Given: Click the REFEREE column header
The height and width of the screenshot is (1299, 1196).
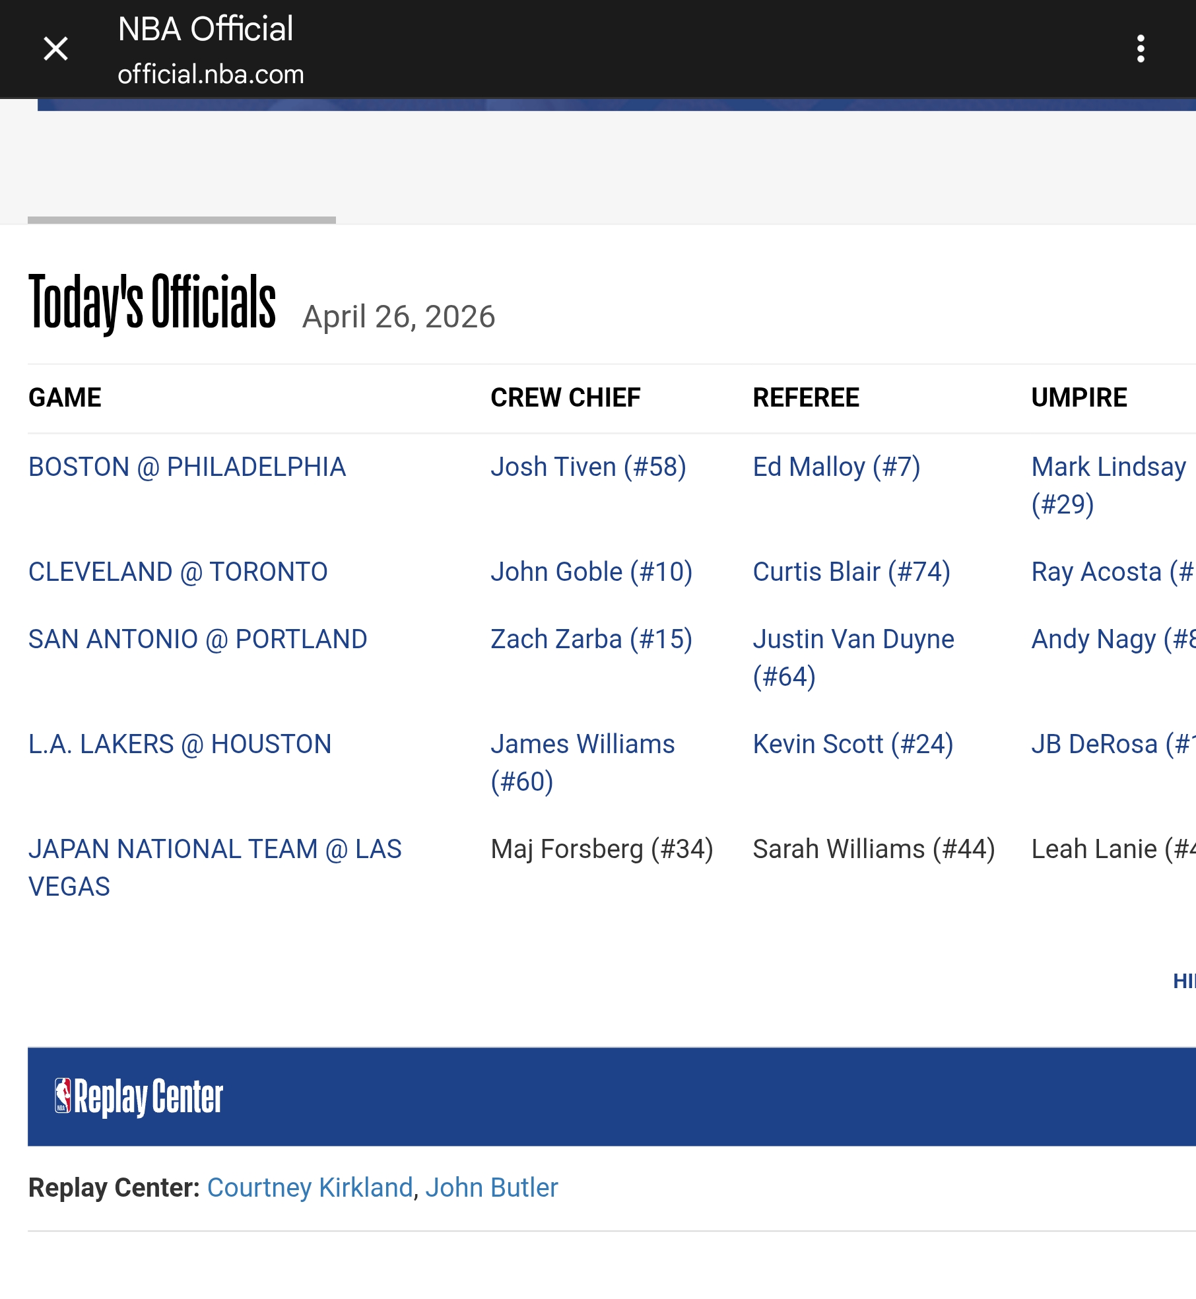Looking at the screenshot, I should click(x=806, y=397).
